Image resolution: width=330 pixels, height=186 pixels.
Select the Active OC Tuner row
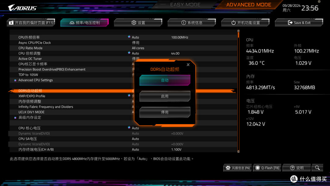point(123,59)
